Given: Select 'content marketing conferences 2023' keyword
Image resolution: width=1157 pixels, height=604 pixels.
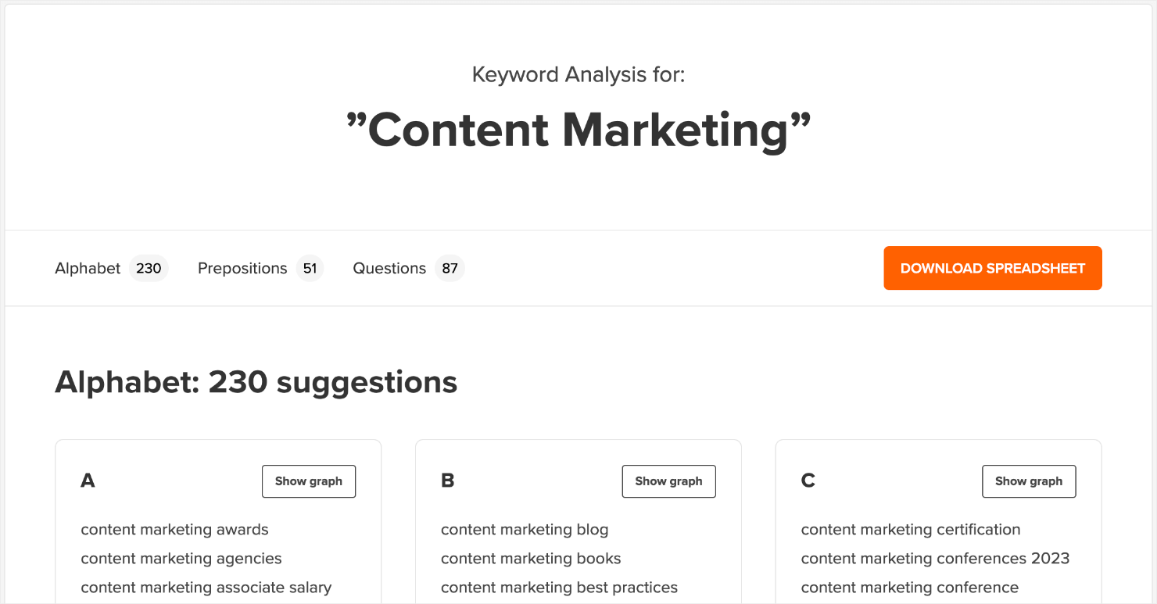Looking at the screenshot, I should click(x=935, y=559).
